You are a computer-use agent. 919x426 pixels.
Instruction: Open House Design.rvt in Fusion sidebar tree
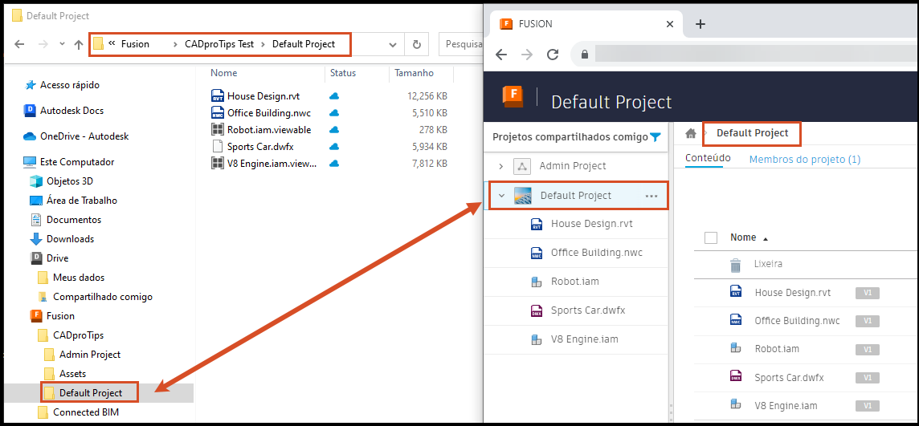pos(592,224)
